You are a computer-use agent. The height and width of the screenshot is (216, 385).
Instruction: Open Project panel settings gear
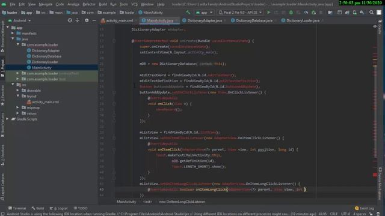87,20
